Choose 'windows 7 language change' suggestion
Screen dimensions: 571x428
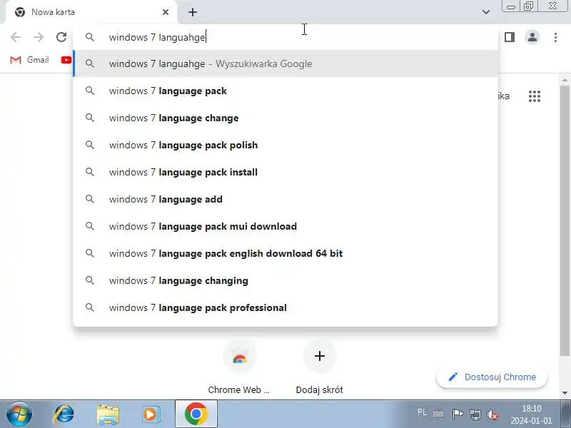point(285,118)
